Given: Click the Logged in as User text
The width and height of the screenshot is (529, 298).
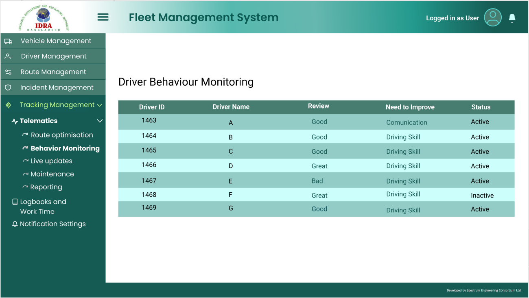Looking at the screenshot, I should (x=452, y=18).
